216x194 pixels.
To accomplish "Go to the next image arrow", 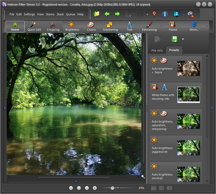I will point(117,14).
